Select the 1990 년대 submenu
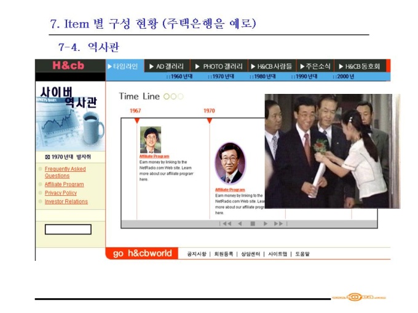Screen dimensions: 418x313 pyautogui.click(x=304, y=76)
